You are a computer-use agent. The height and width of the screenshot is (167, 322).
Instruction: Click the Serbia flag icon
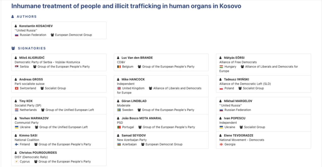pos(17,67)
